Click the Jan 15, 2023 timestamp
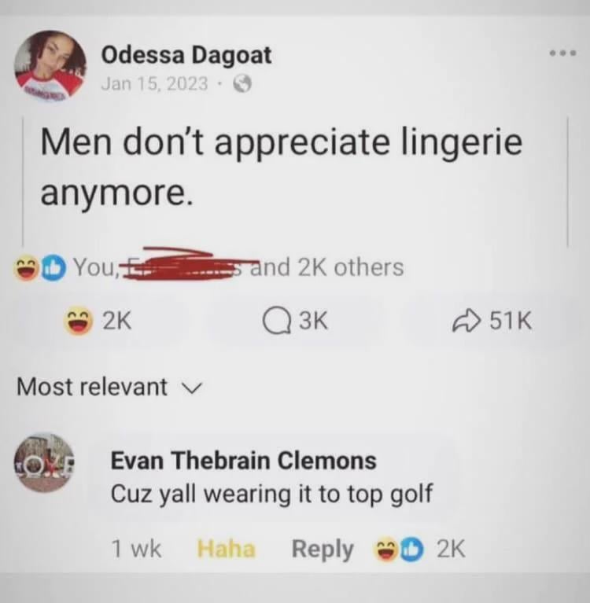The width and height of the screenshot is (590, 603). pyautogui.click(x=154, y=83)
